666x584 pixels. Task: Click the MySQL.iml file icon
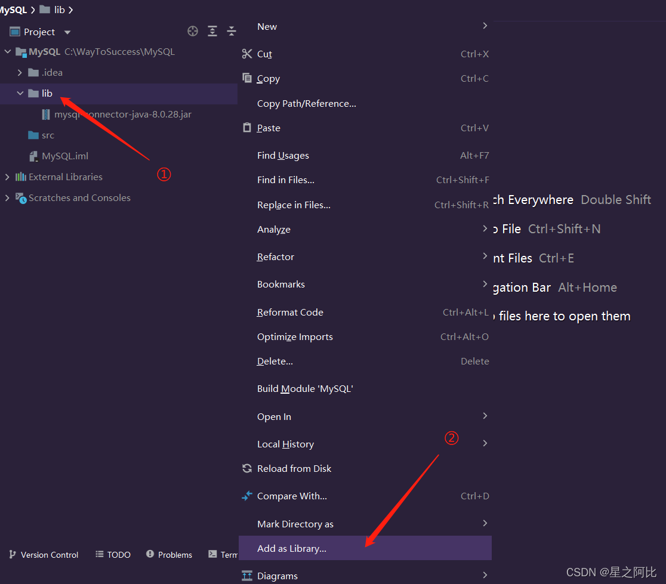(x=33, y=156)
